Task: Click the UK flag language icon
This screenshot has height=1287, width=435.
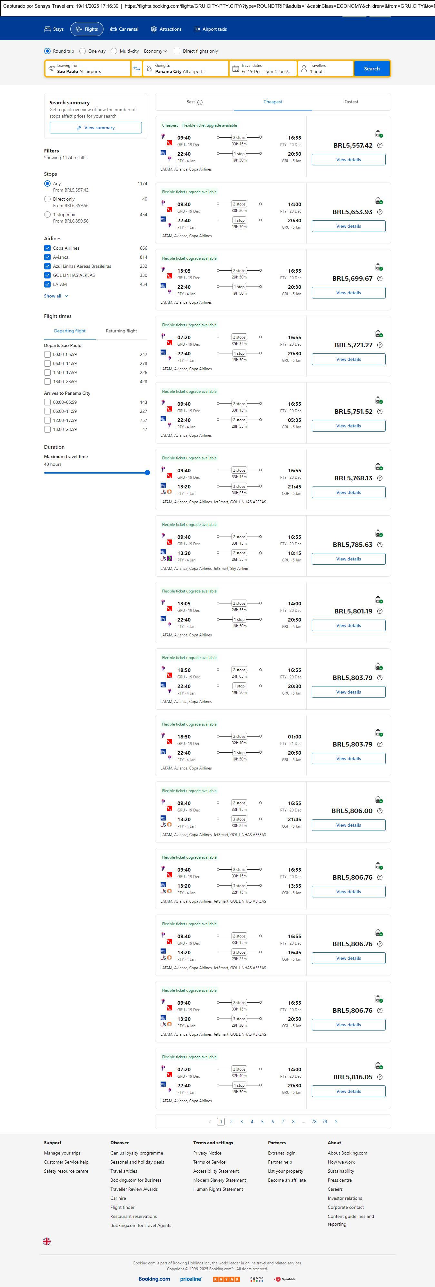Action: [x=47, y=1241]
